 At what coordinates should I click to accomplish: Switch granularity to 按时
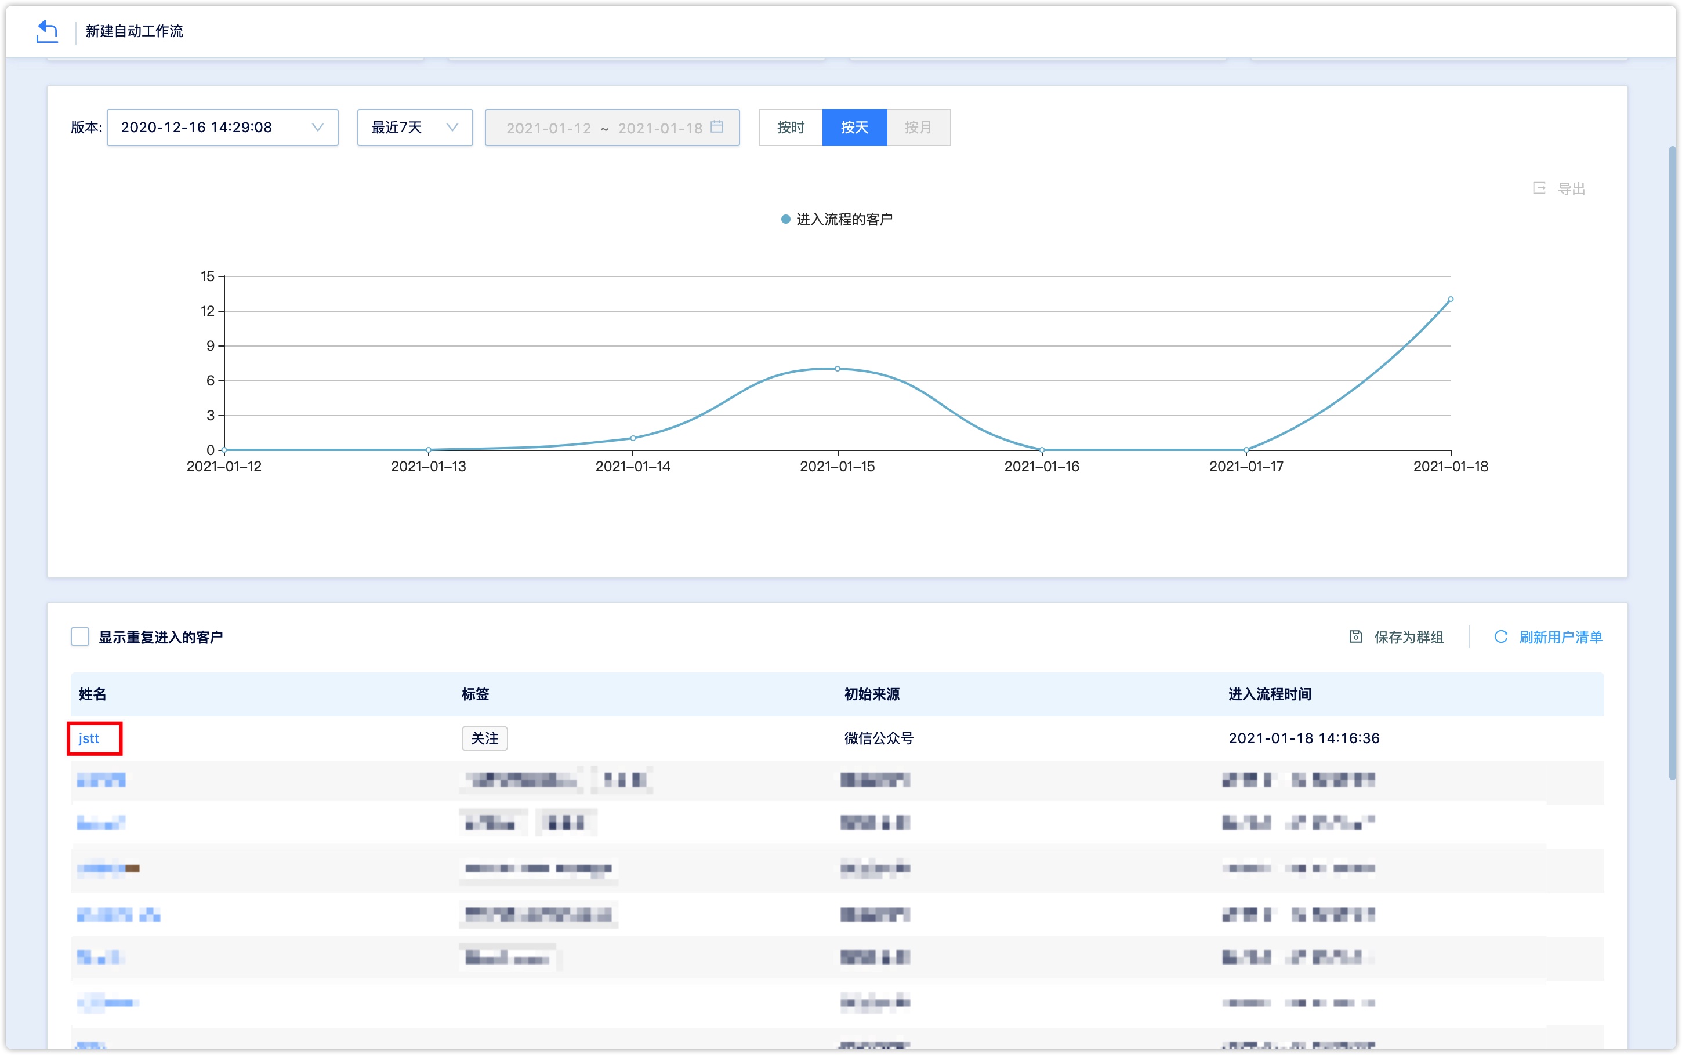click(x=790, y=127)
